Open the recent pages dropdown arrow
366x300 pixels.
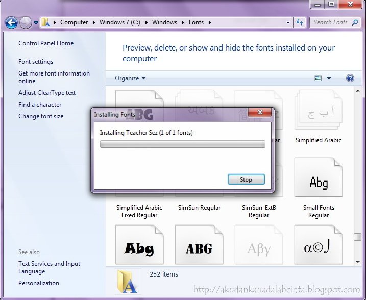pos(36,22)
